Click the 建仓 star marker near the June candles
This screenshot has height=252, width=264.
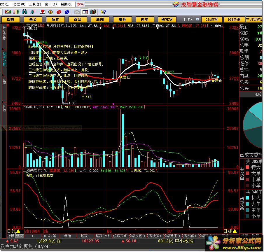click(121, 77)
